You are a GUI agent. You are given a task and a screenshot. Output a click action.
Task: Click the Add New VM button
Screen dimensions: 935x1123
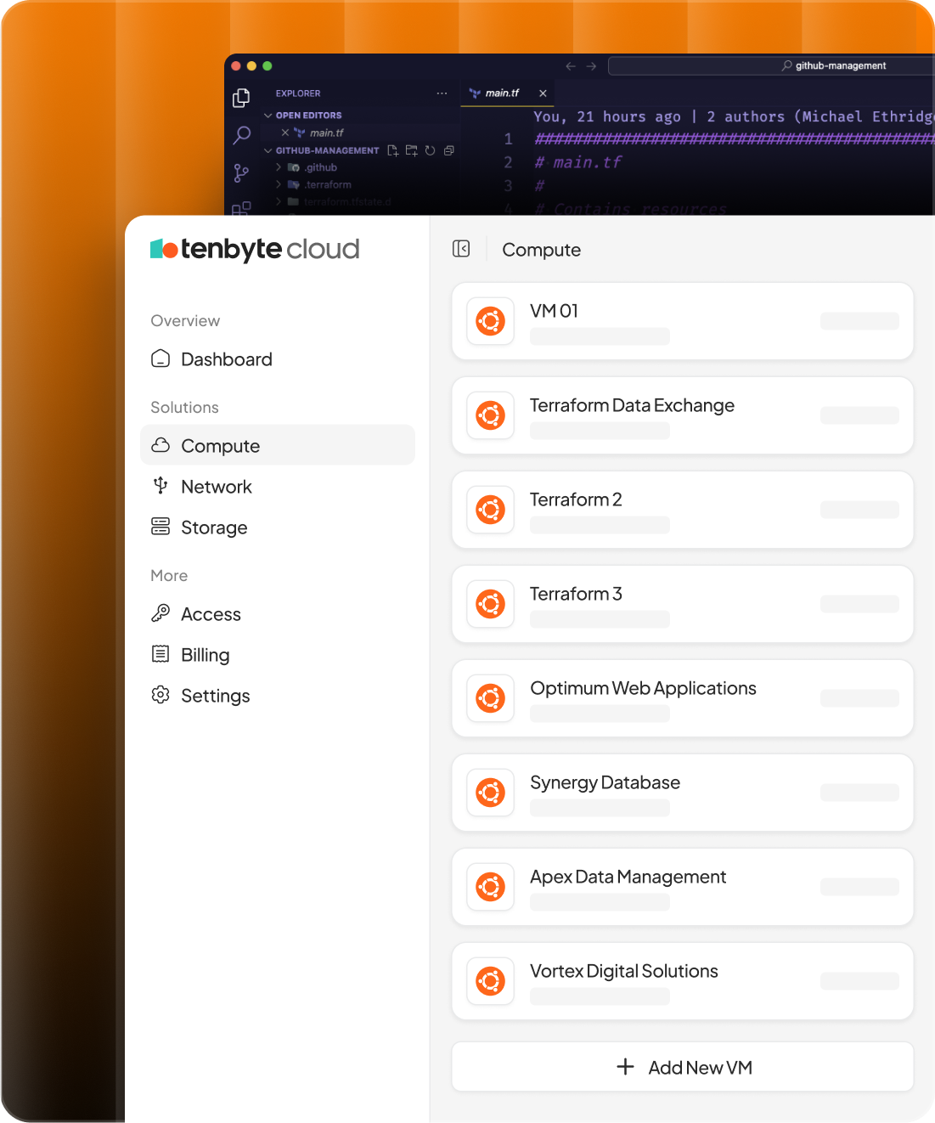click(x=683, y=1067)
